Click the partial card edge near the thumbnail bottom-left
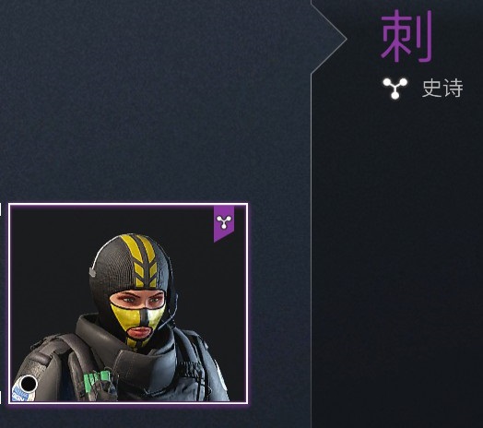Screen dimensions: 483x428 click(x=1, y=398)
